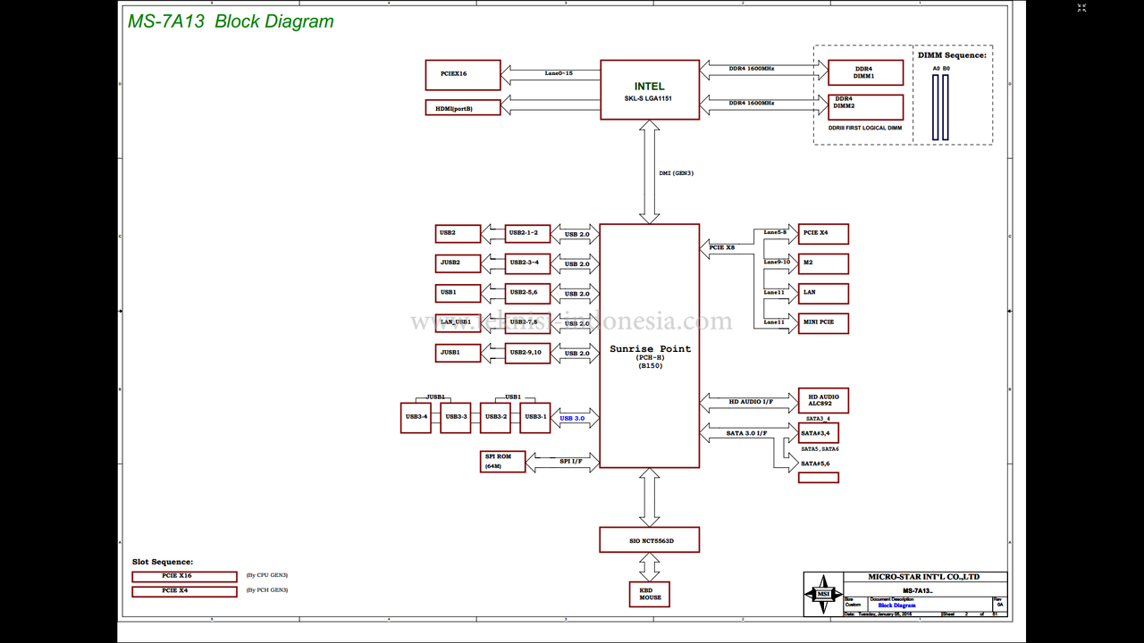Click the USB2-3~4 port block
The width and height of the screenshot is (1144, 643).
527,263
